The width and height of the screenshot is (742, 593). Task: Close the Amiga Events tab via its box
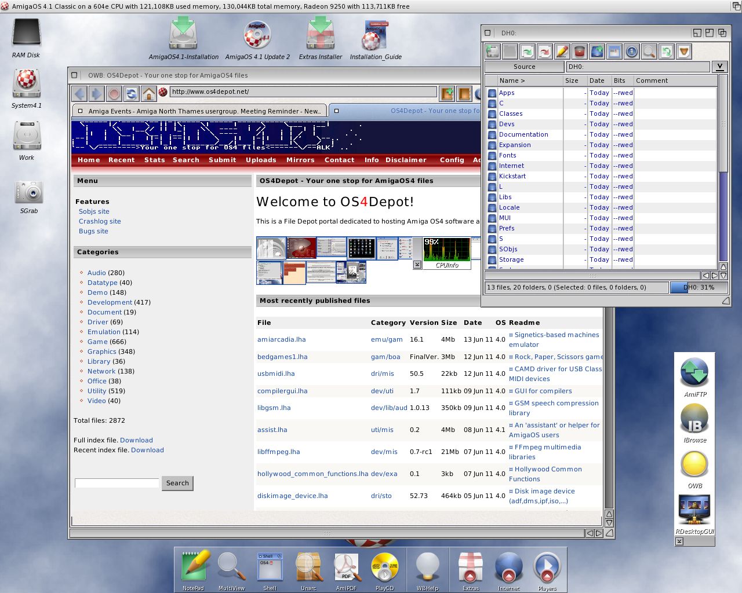point(80,111)
